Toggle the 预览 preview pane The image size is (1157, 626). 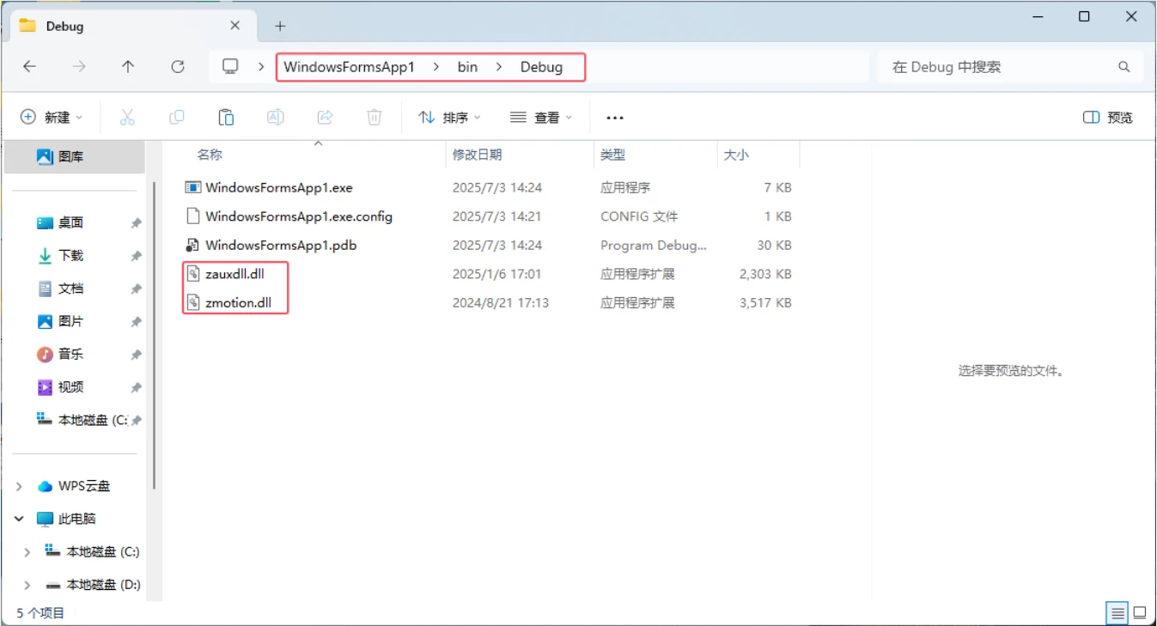point(1106,117)
